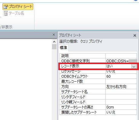Click the ODBC接続文字列 value field
Viewport: 139px width, 120px height.
121,61
